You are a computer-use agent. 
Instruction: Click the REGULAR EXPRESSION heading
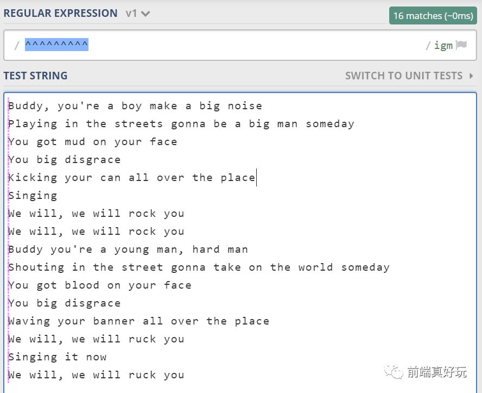tap(61, 13)
